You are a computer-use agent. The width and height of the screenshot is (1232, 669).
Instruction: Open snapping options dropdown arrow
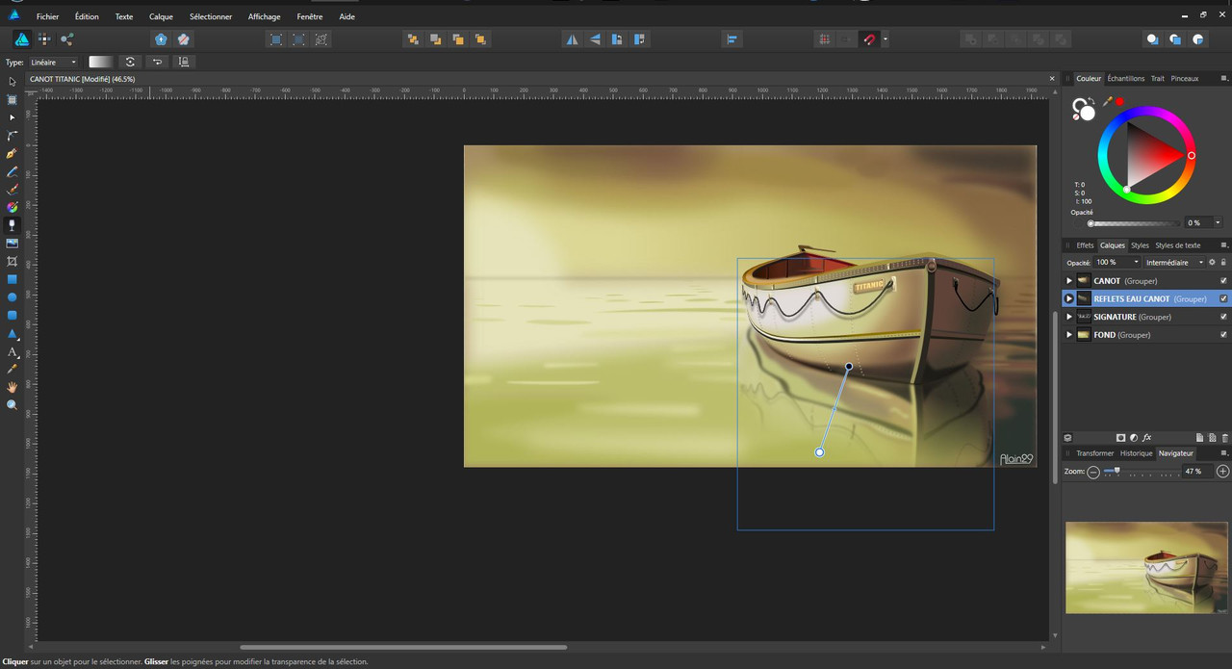click(x=885, y=39)
